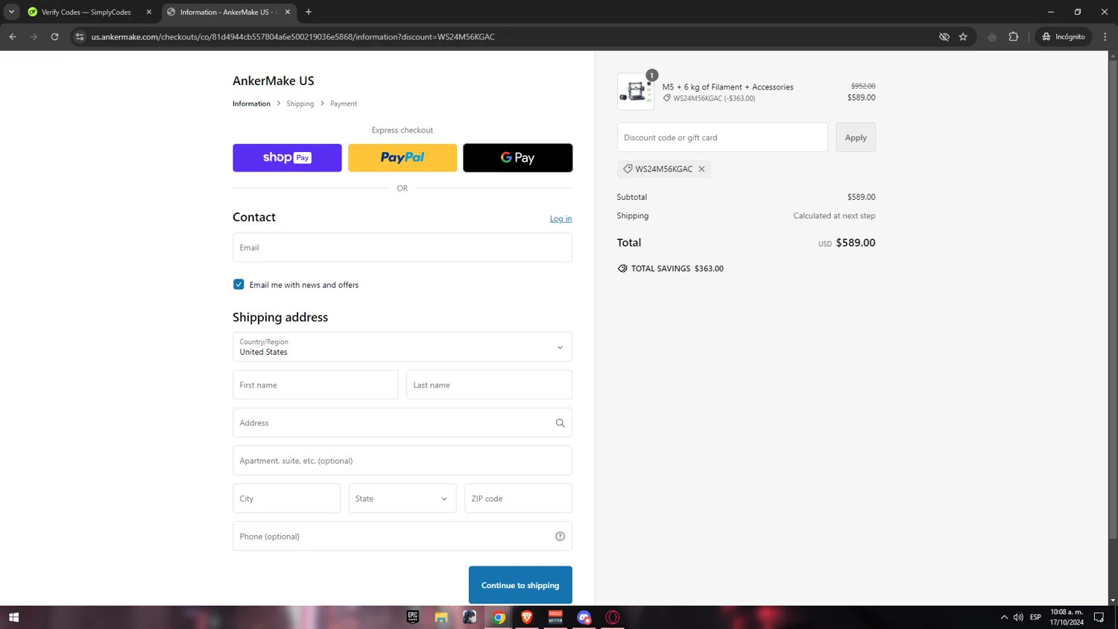This screenshot has width=1118, height=629.
Task: Click the ZIP code field
Action: coord(518,499)
